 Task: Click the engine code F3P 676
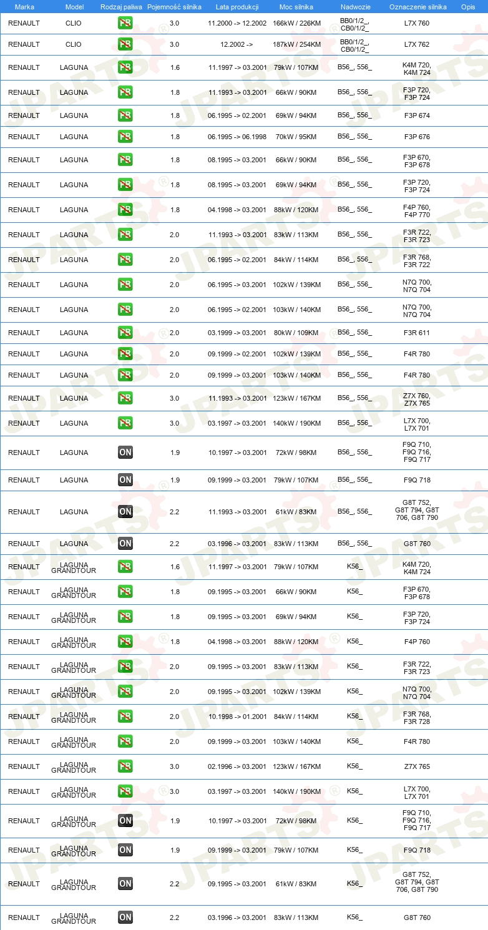(417, 137)
